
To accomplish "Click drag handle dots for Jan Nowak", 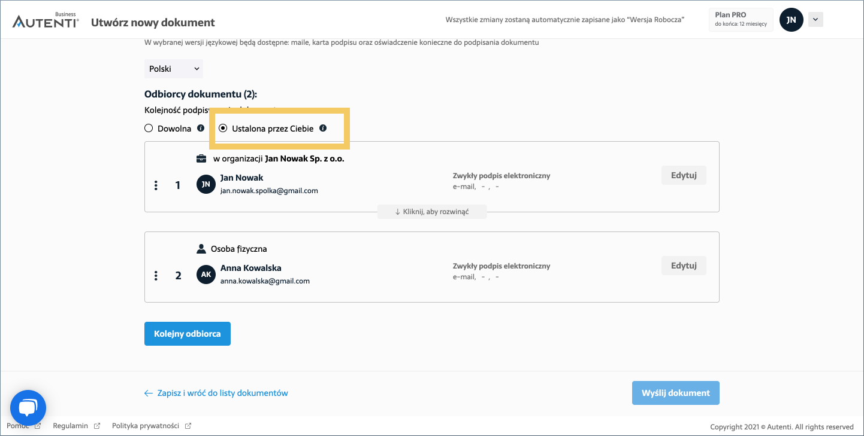I will pyautogui.click(x=156, y=185).
